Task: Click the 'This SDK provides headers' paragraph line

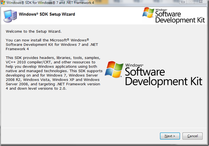Action: 53,58
